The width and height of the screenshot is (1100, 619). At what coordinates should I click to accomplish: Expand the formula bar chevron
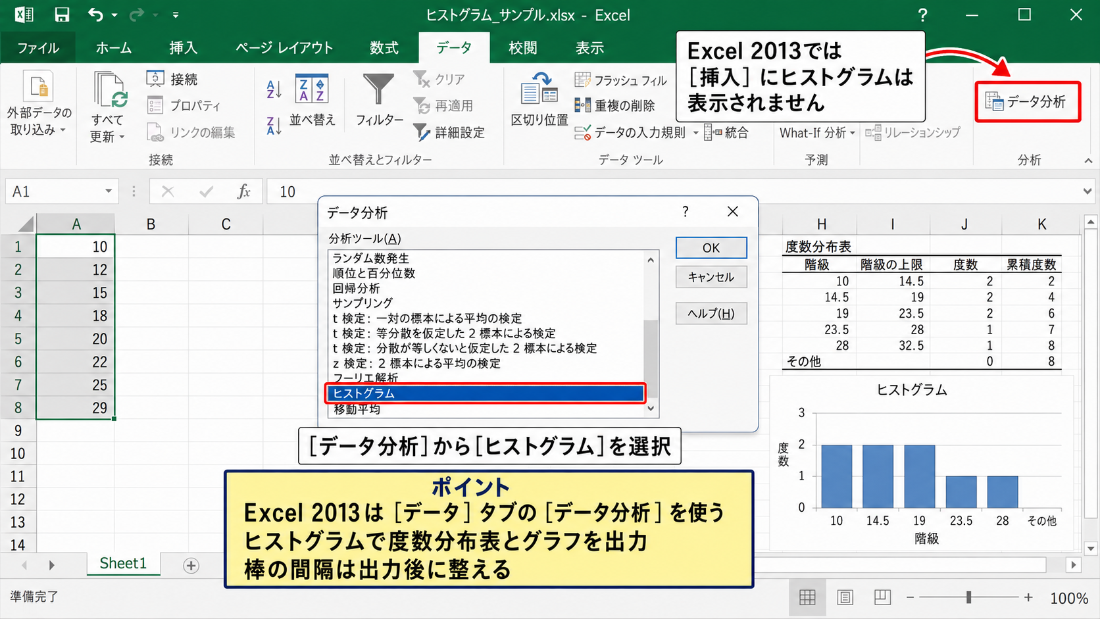pyautogui.click(x=1087, y=191)
